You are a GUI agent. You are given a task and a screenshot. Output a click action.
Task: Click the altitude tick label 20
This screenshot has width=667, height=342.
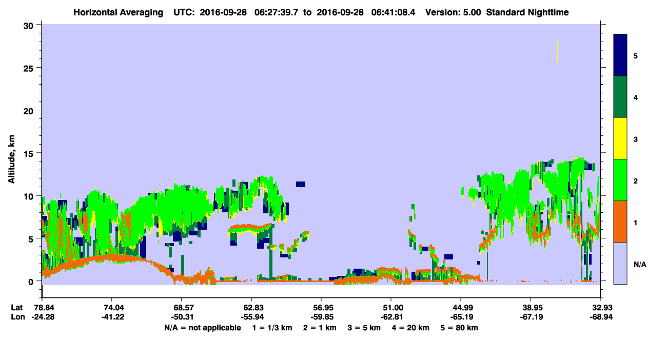click(30, 110)
